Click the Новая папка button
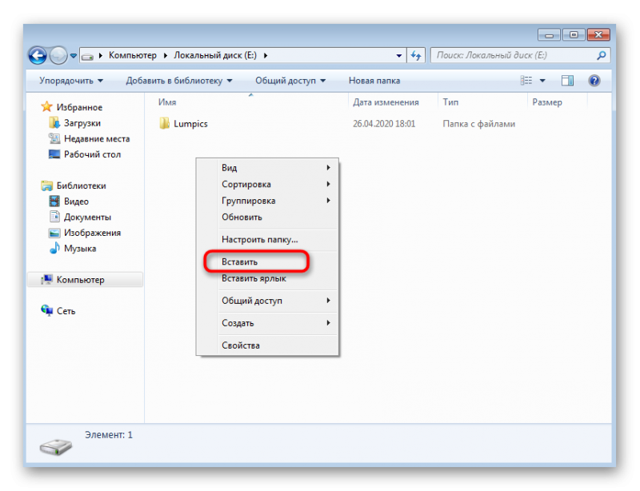 374,81
